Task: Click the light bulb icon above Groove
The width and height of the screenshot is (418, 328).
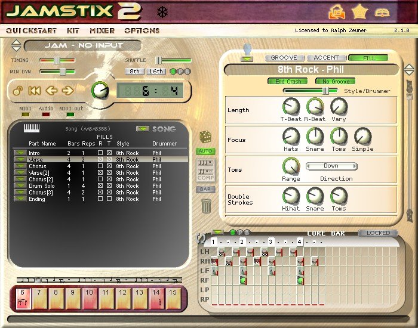Action: [x=247, y=49]
